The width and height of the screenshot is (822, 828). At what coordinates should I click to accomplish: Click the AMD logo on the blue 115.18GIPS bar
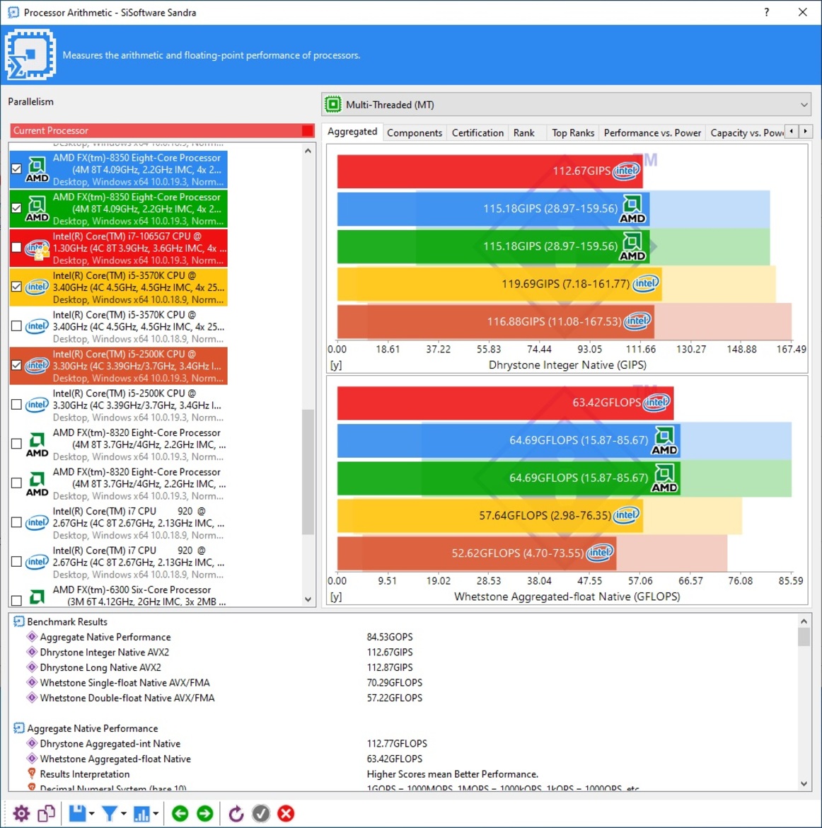tap(632, 209)
